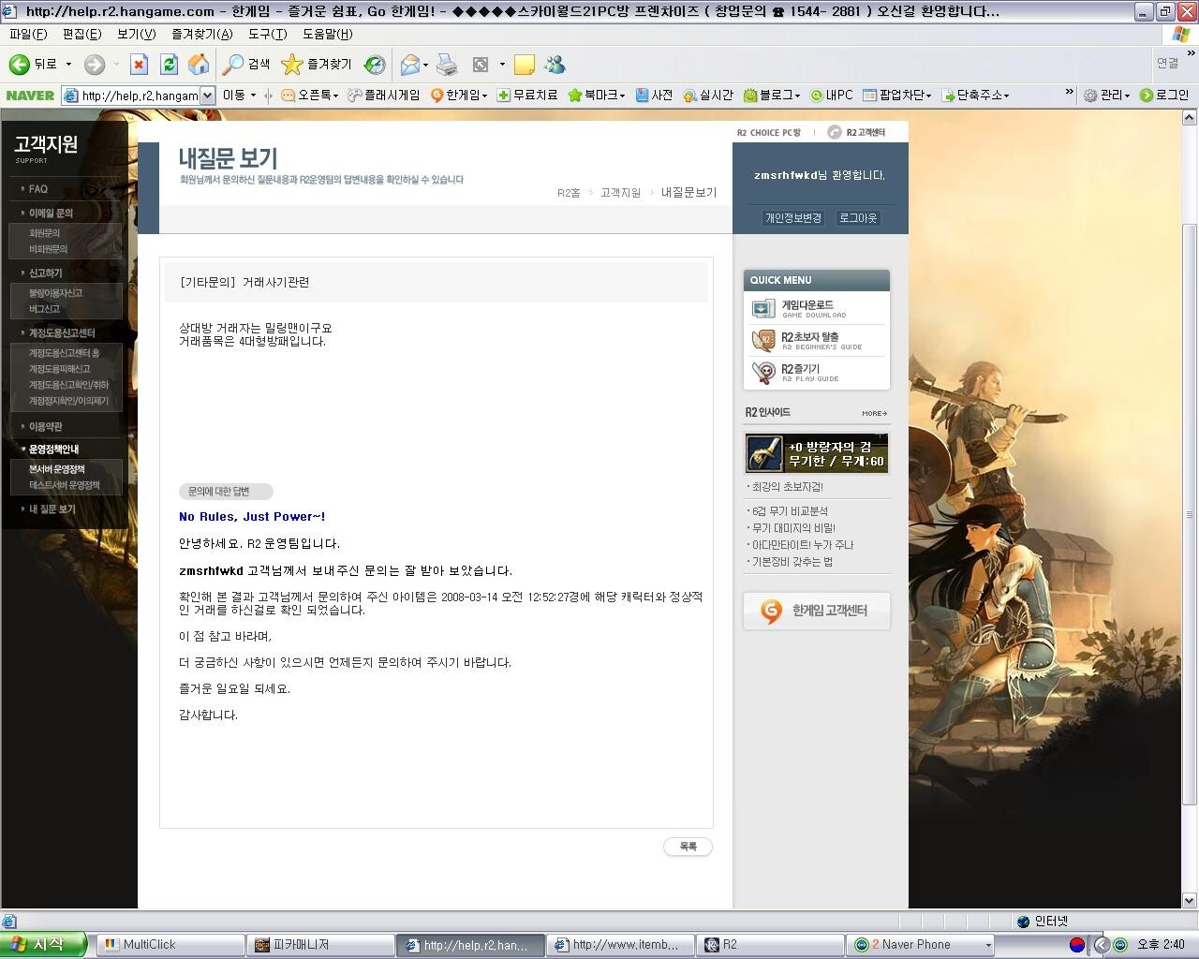Open the 즐겨찾기(A) menu
The image size is (1199, 959).
[x=201, y=34]
